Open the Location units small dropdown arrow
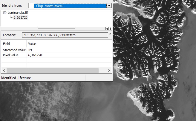The image size is (196, 121). click(x=110, y=34)
